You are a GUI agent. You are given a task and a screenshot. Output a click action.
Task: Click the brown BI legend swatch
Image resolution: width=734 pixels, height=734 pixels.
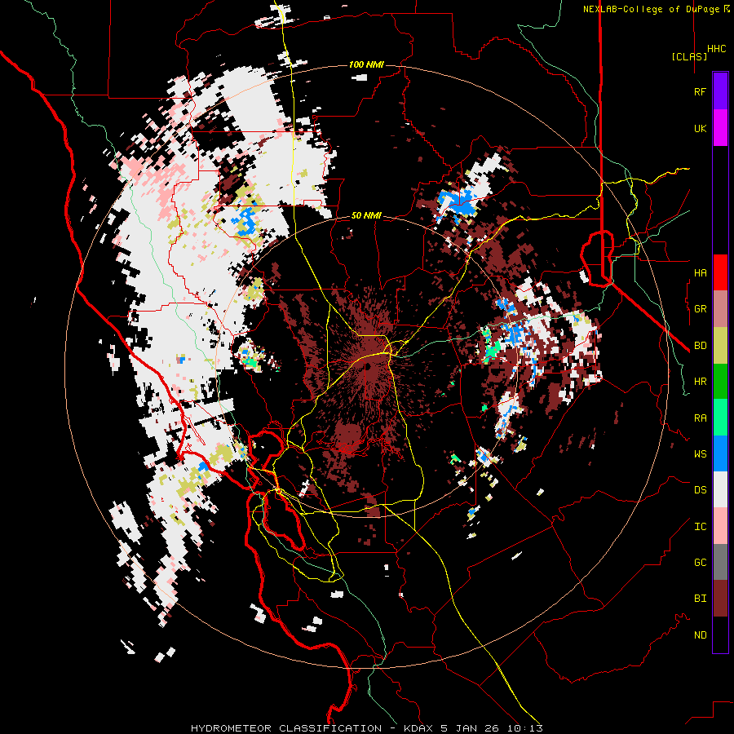(720, 599)
